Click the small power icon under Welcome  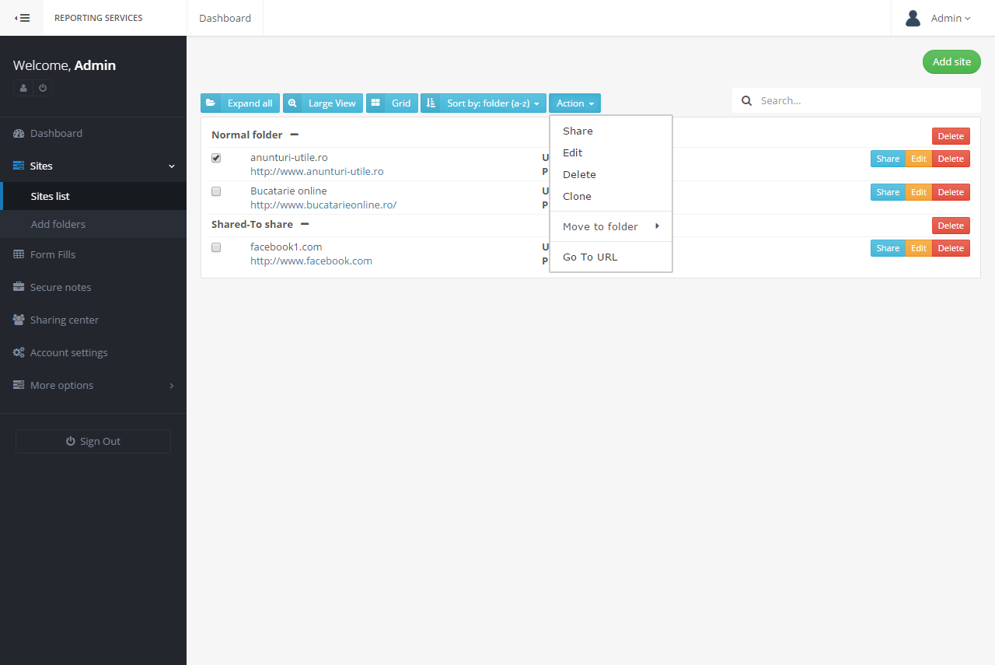click(43, 88)
